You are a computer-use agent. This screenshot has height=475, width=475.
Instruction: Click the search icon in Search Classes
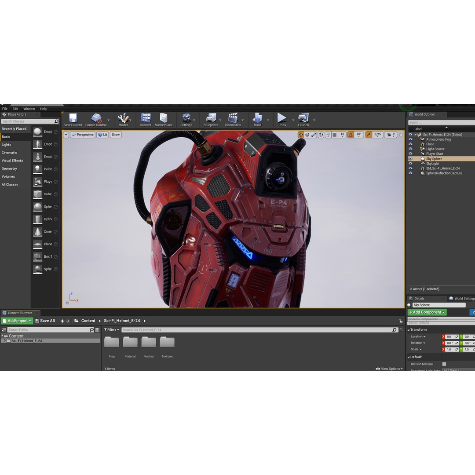coord(56,121)
